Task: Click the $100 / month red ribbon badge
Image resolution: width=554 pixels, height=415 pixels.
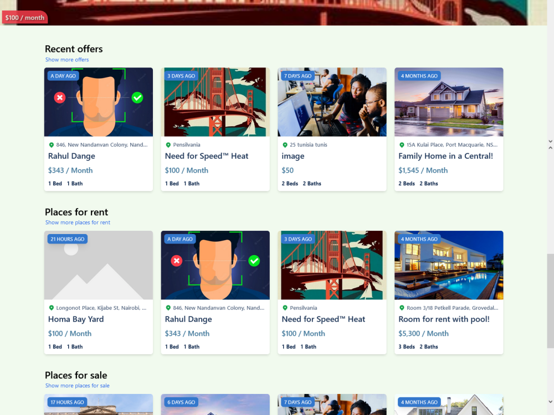Action: 24,17
